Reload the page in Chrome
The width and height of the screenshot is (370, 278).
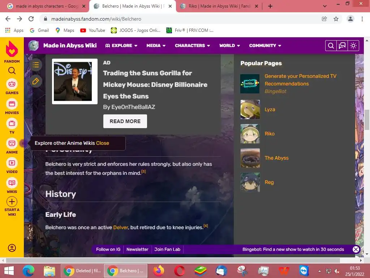click(x=31, y=19)
